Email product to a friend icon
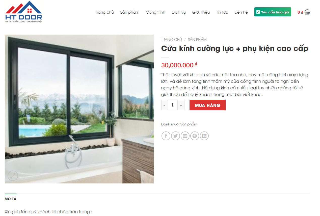This screenshot has width=320, height=216. pos(185,136)
